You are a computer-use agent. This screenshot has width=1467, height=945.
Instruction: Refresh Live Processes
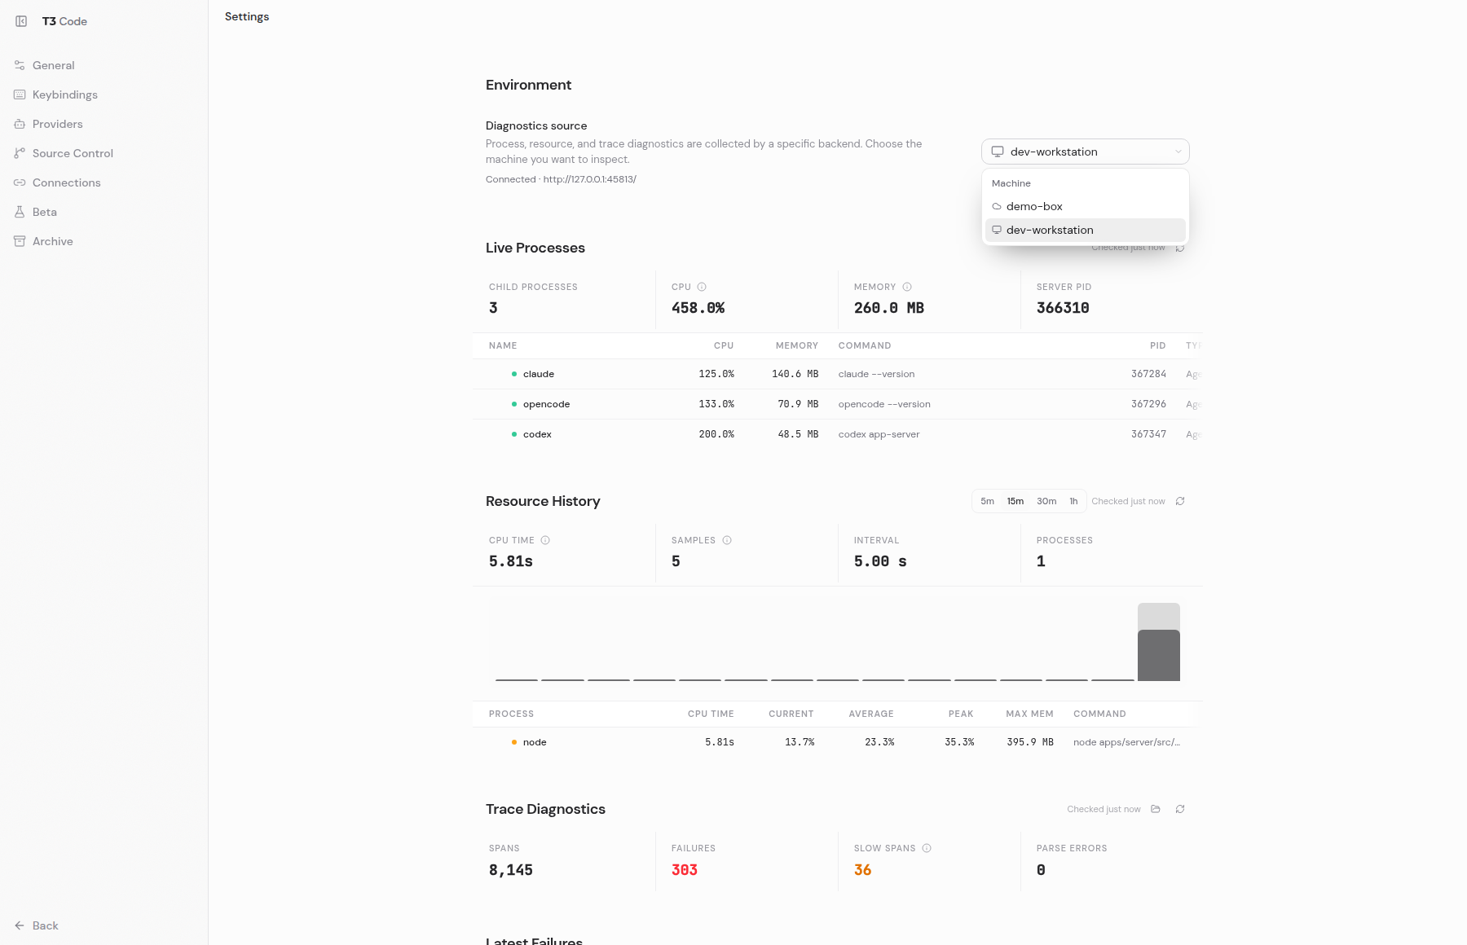[x=1180, y=248]
